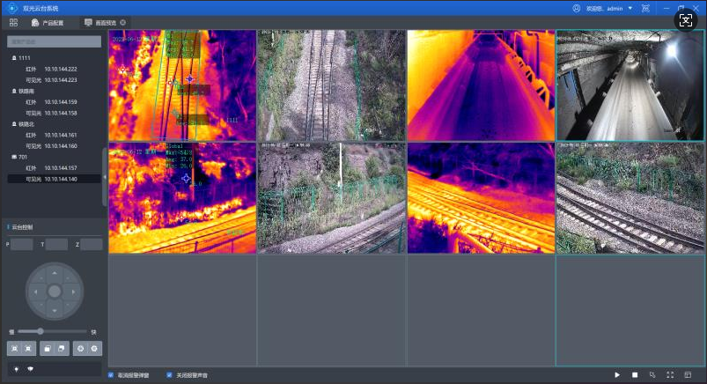Tilt camera up with PTZ up arrow
Screen dimensions: 707x384
click(x=55, y=272)
